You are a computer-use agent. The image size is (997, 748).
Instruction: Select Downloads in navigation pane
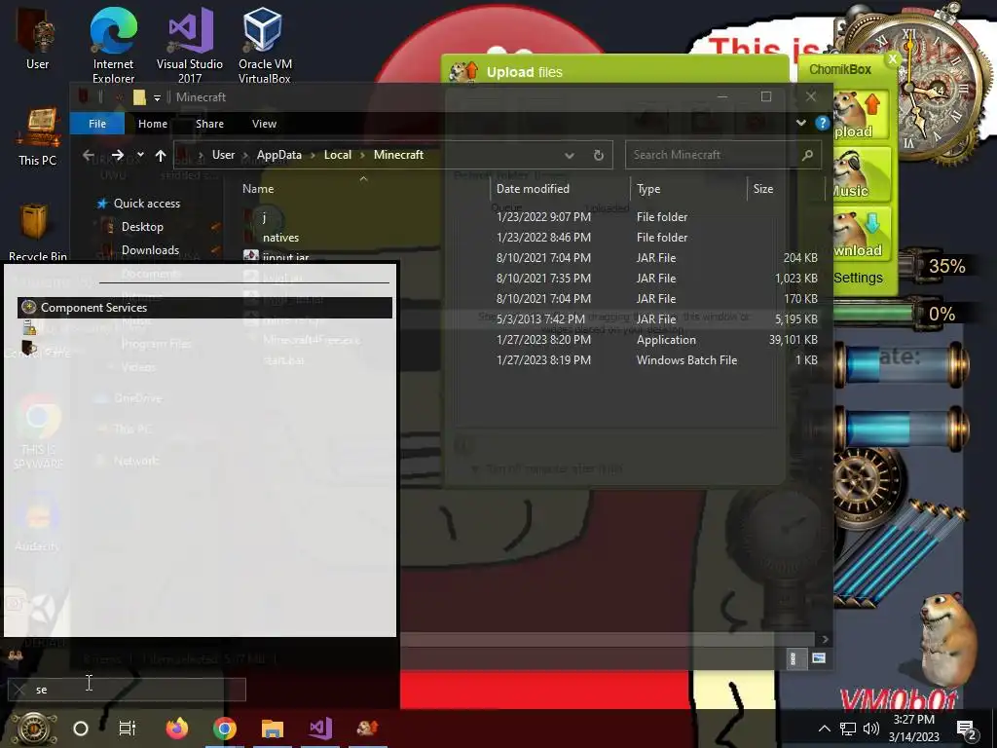pos(150,250)
